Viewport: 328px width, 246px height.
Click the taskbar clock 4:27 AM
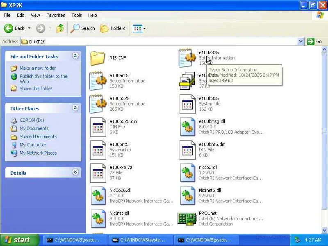[x=313, y=240]
